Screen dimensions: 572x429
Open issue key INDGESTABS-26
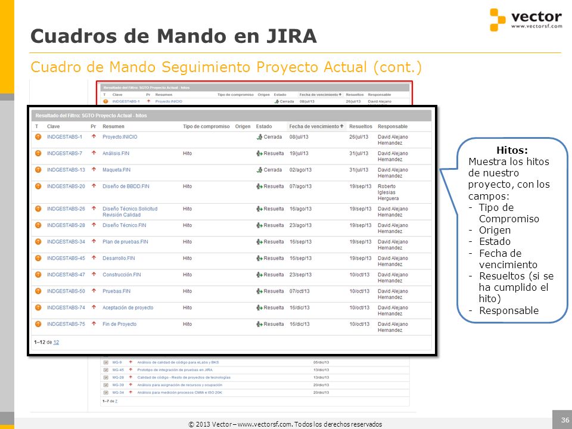pyautogui.click(x=66, y=209)
